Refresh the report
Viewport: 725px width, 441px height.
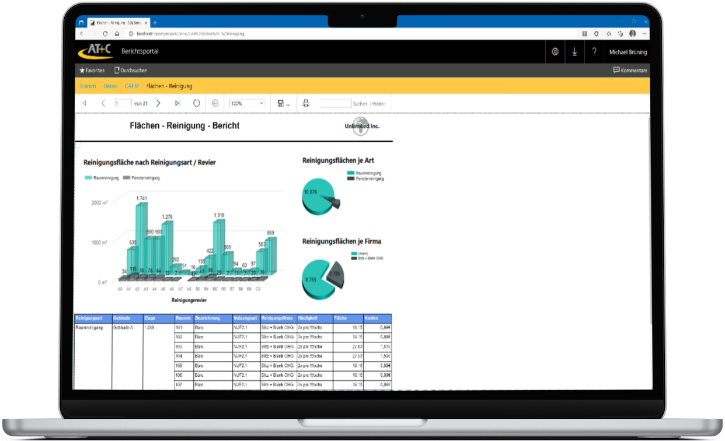(x=196, y=103)
